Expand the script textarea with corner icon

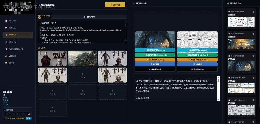coord(125,42)
